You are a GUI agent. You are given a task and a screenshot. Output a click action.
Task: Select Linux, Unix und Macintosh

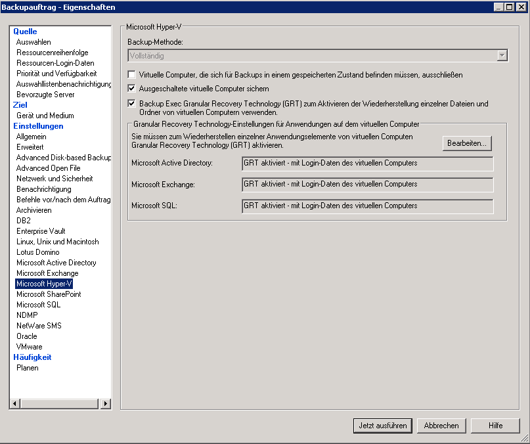coord(57,242)
